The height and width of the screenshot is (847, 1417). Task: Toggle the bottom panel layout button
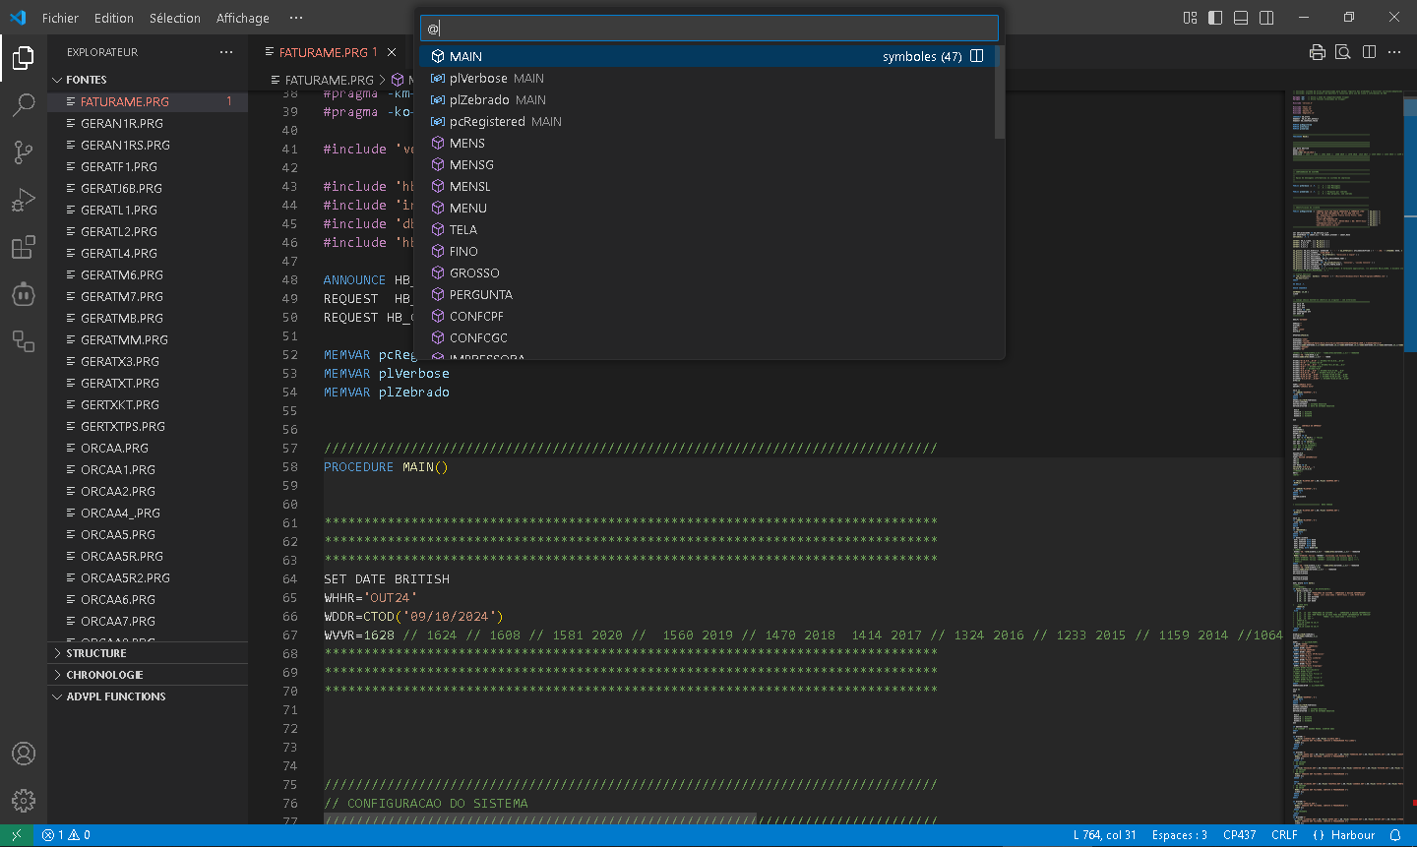(x=1241, y=18)
